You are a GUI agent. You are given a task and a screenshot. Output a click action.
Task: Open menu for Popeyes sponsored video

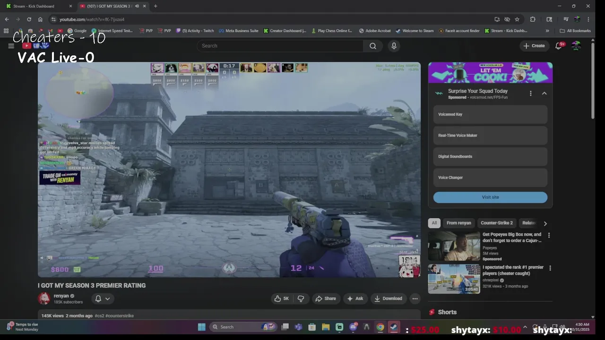(x=549, y=235)
